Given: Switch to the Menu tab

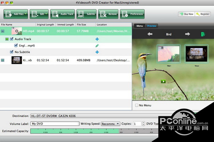Looking at the screenshot, I should 140,26.
